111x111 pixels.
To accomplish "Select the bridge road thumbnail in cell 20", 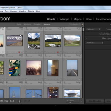I will point(72,68).
